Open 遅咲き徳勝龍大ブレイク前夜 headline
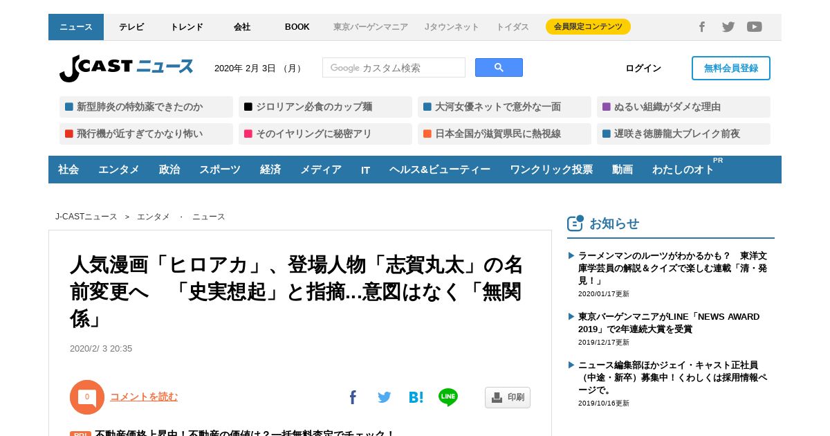The height and width of the screenshot is (436, 830). point(683,134)
